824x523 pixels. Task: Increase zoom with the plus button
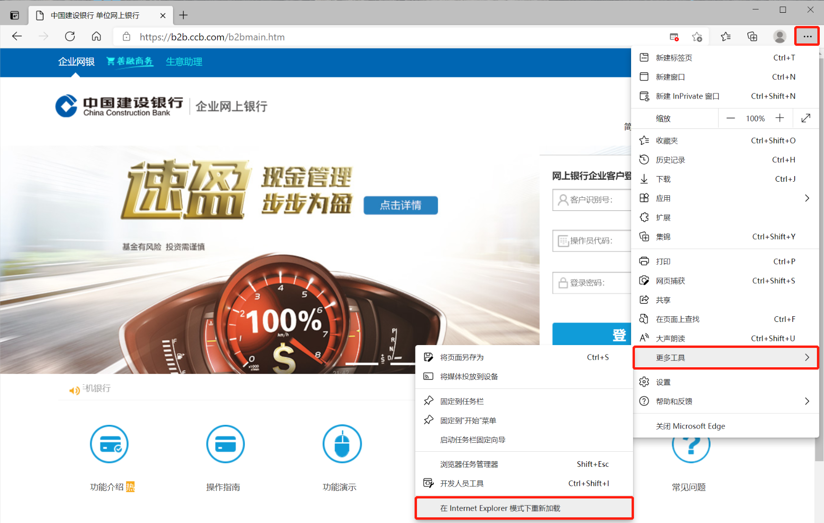coord(780,118)
